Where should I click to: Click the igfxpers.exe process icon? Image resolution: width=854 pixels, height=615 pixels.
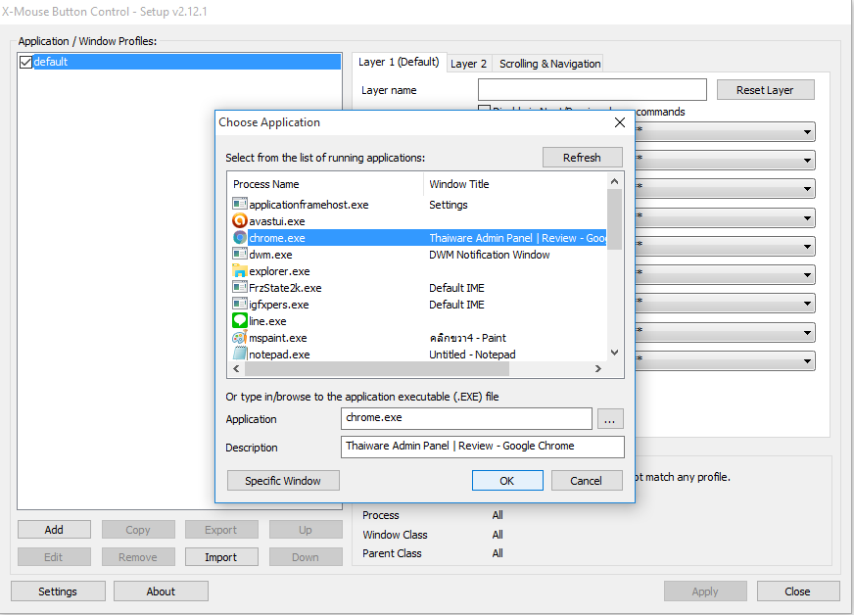pyautogui.click(x=240, y=304)
